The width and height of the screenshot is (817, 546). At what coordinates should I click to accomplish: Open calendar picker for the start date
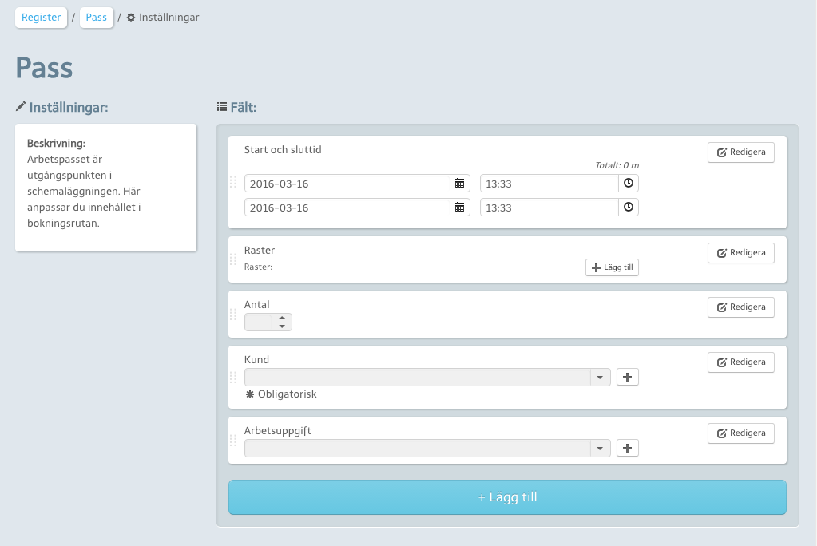459,184
